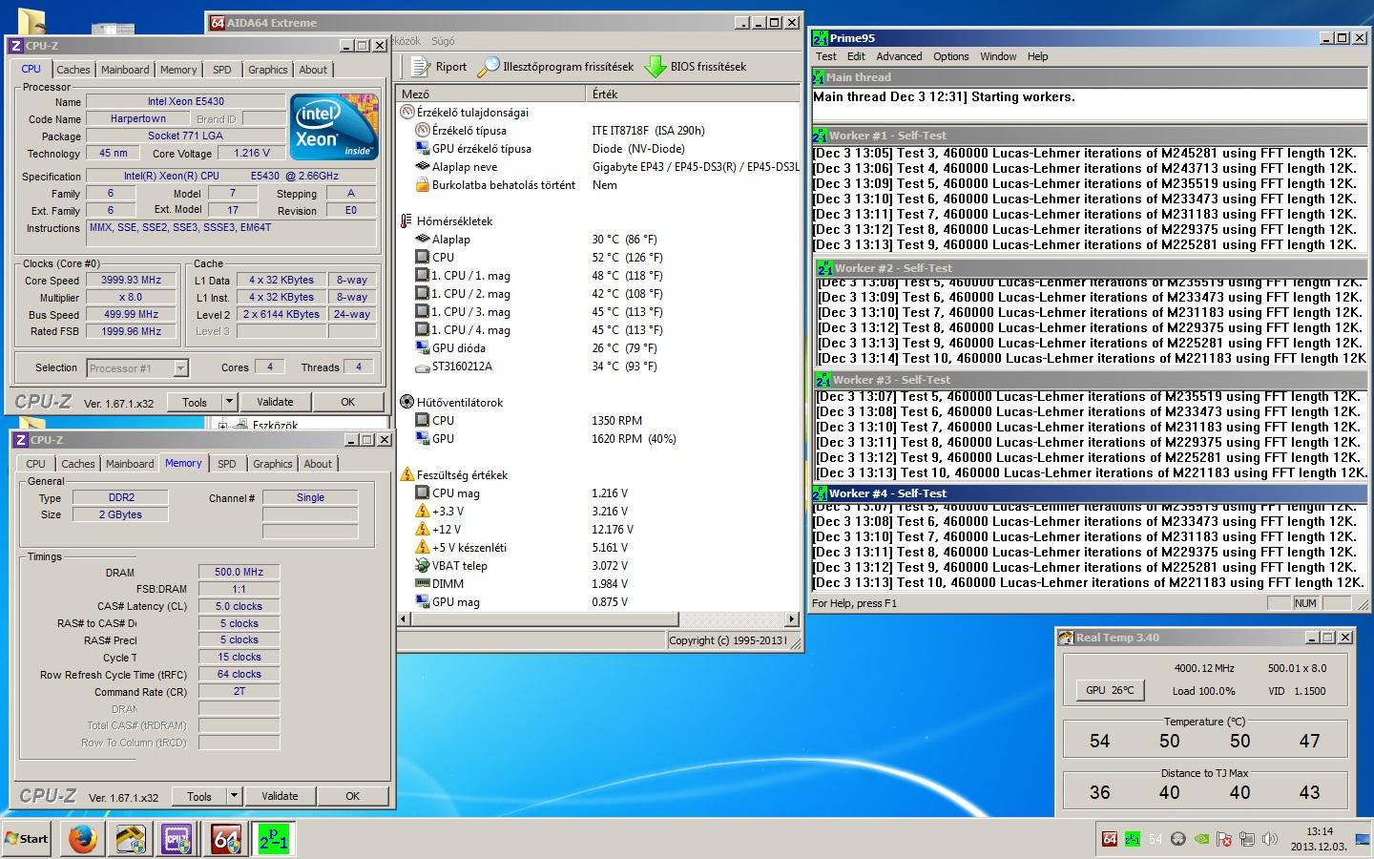Open Tools dropdown arrow in CPU-Z processor window
Image resolution: width=1374 pixels, height=859 pixels.
(229, 402)
